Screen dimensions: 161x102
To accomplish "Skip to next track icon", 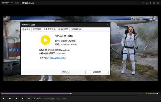I will [x=23, y=99].
